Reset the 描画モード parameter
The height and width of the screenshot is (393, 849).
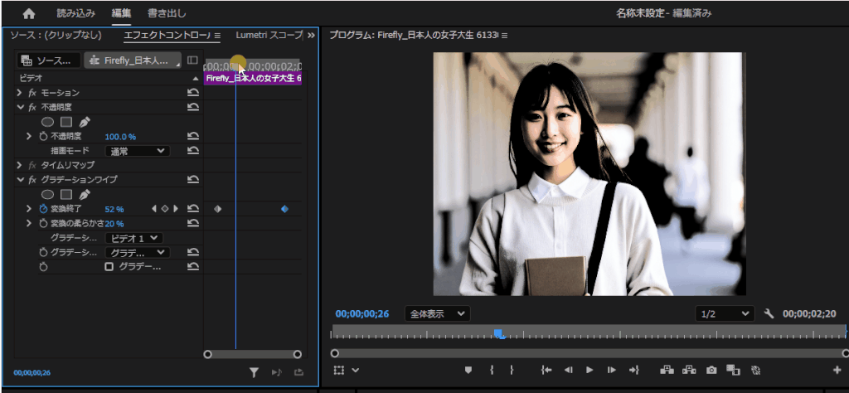pos(192,151)
